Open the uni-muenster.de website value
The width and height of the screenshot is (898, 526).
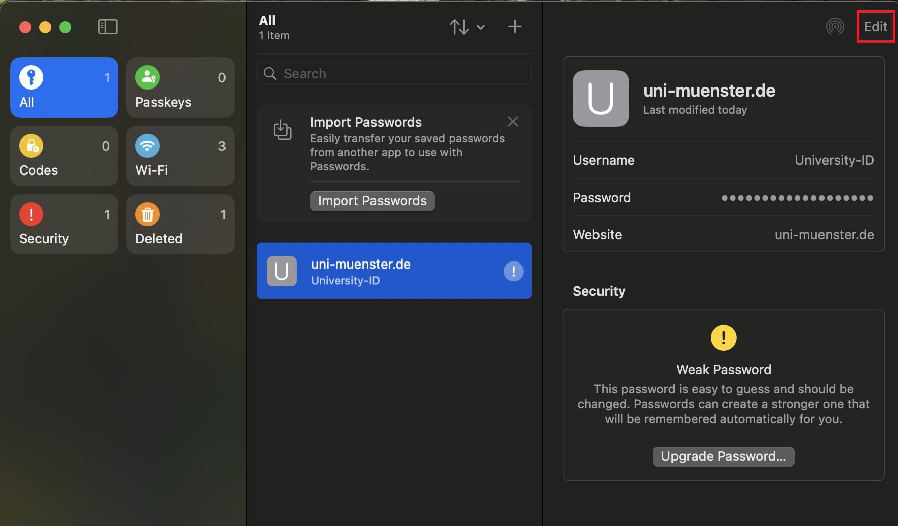pos(824,235)
